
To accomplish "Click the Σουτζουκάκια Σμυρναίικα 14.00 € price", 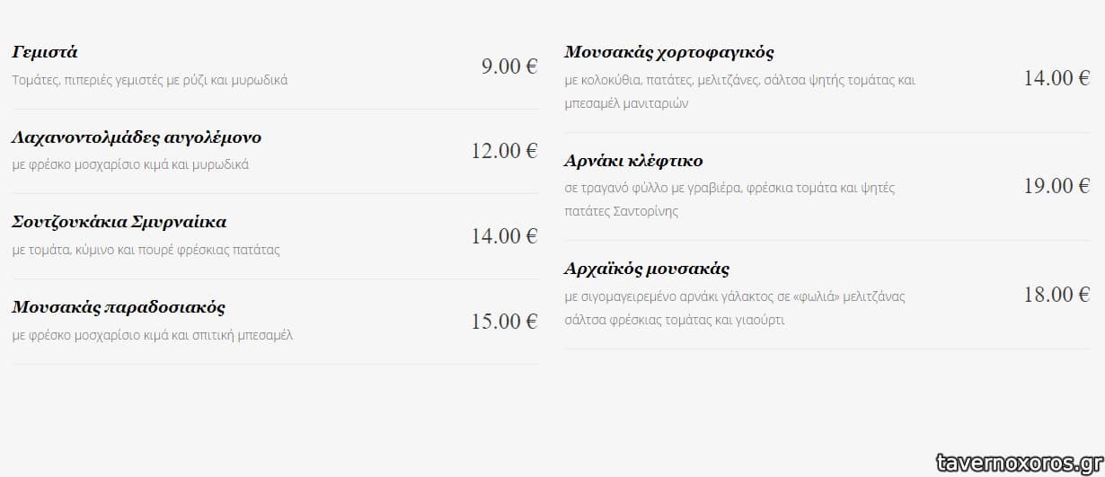I will tap(504, 235).
